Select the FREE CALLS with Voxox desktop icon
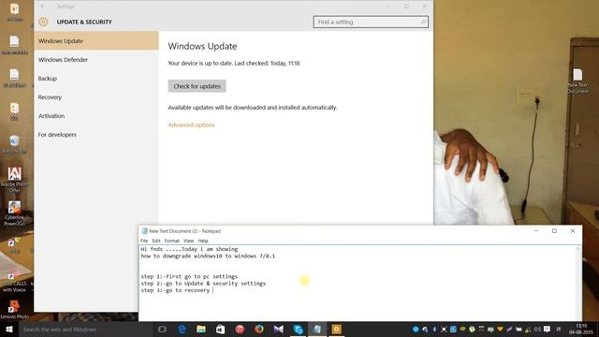Screen dimensions: 599x337 (x=15, y=281)
